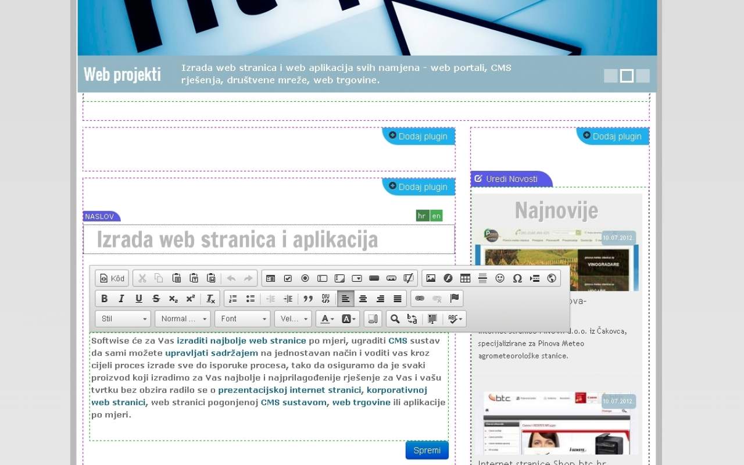The height and width of the screenshot is (465, 744).
Task: Insert a form with the Form icon
Action: tap(271, 278)
